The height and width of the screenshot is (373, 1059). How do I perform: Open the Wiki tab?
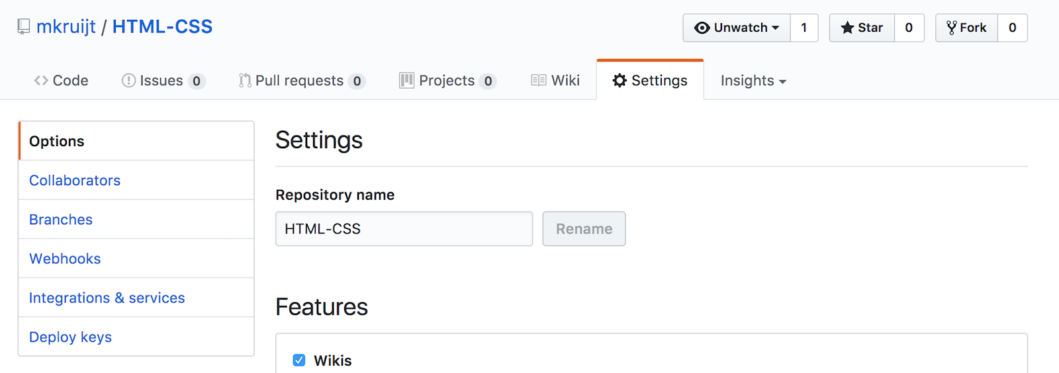point(555,81)
